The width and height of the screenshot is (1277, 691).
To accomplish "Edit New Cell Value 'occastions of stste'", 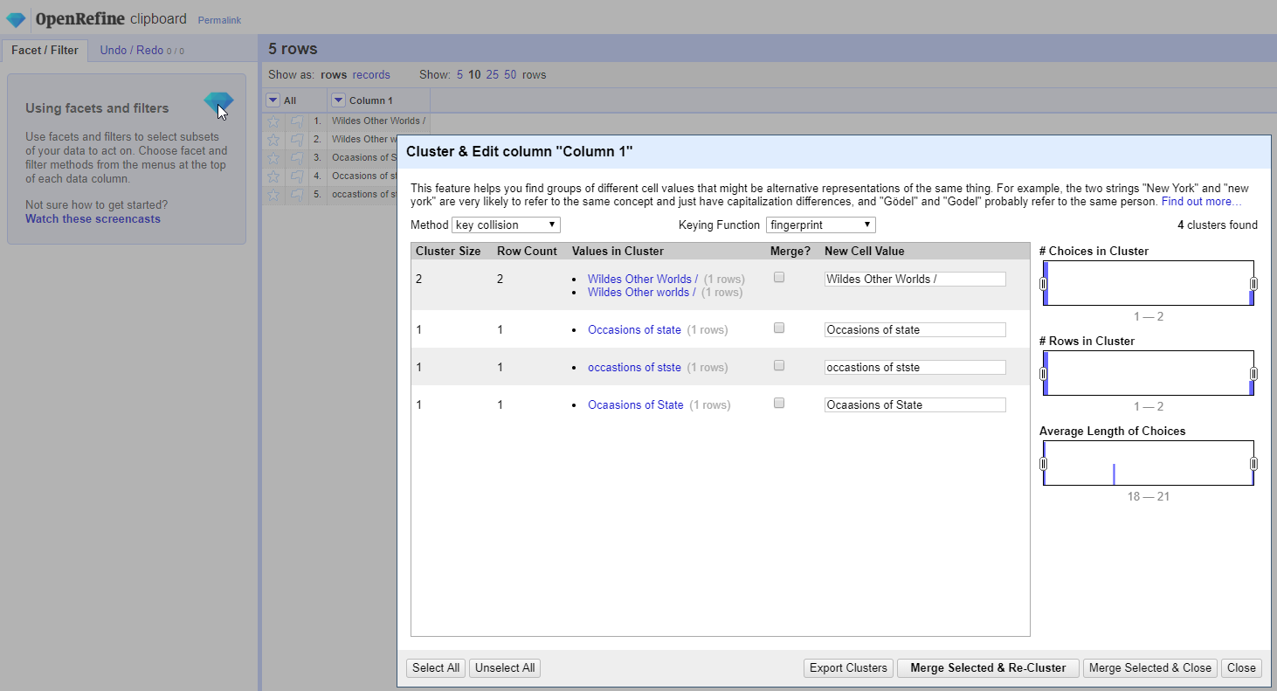I will [915, 368].
